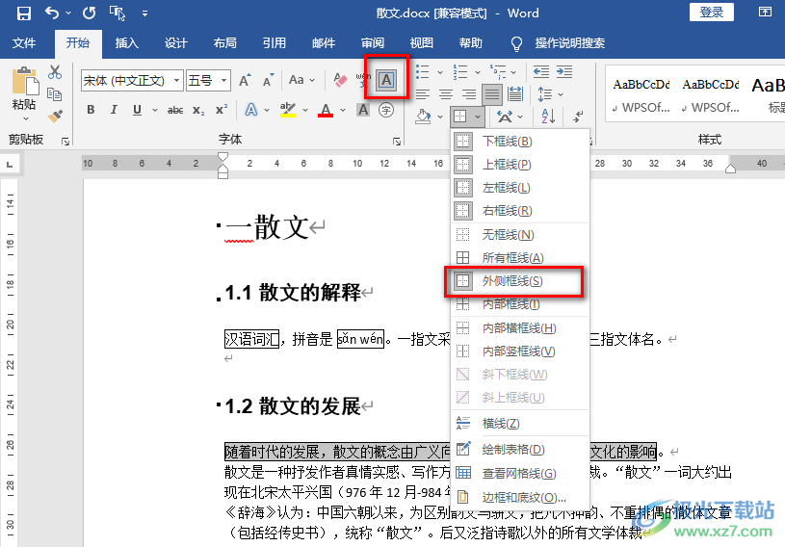
Task: Click the Align Right icon
Action: pyautogui.click(x=469, y=94)
